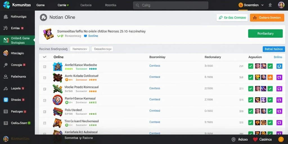Click the Komunitas logo icon in header

coord(6,5)
